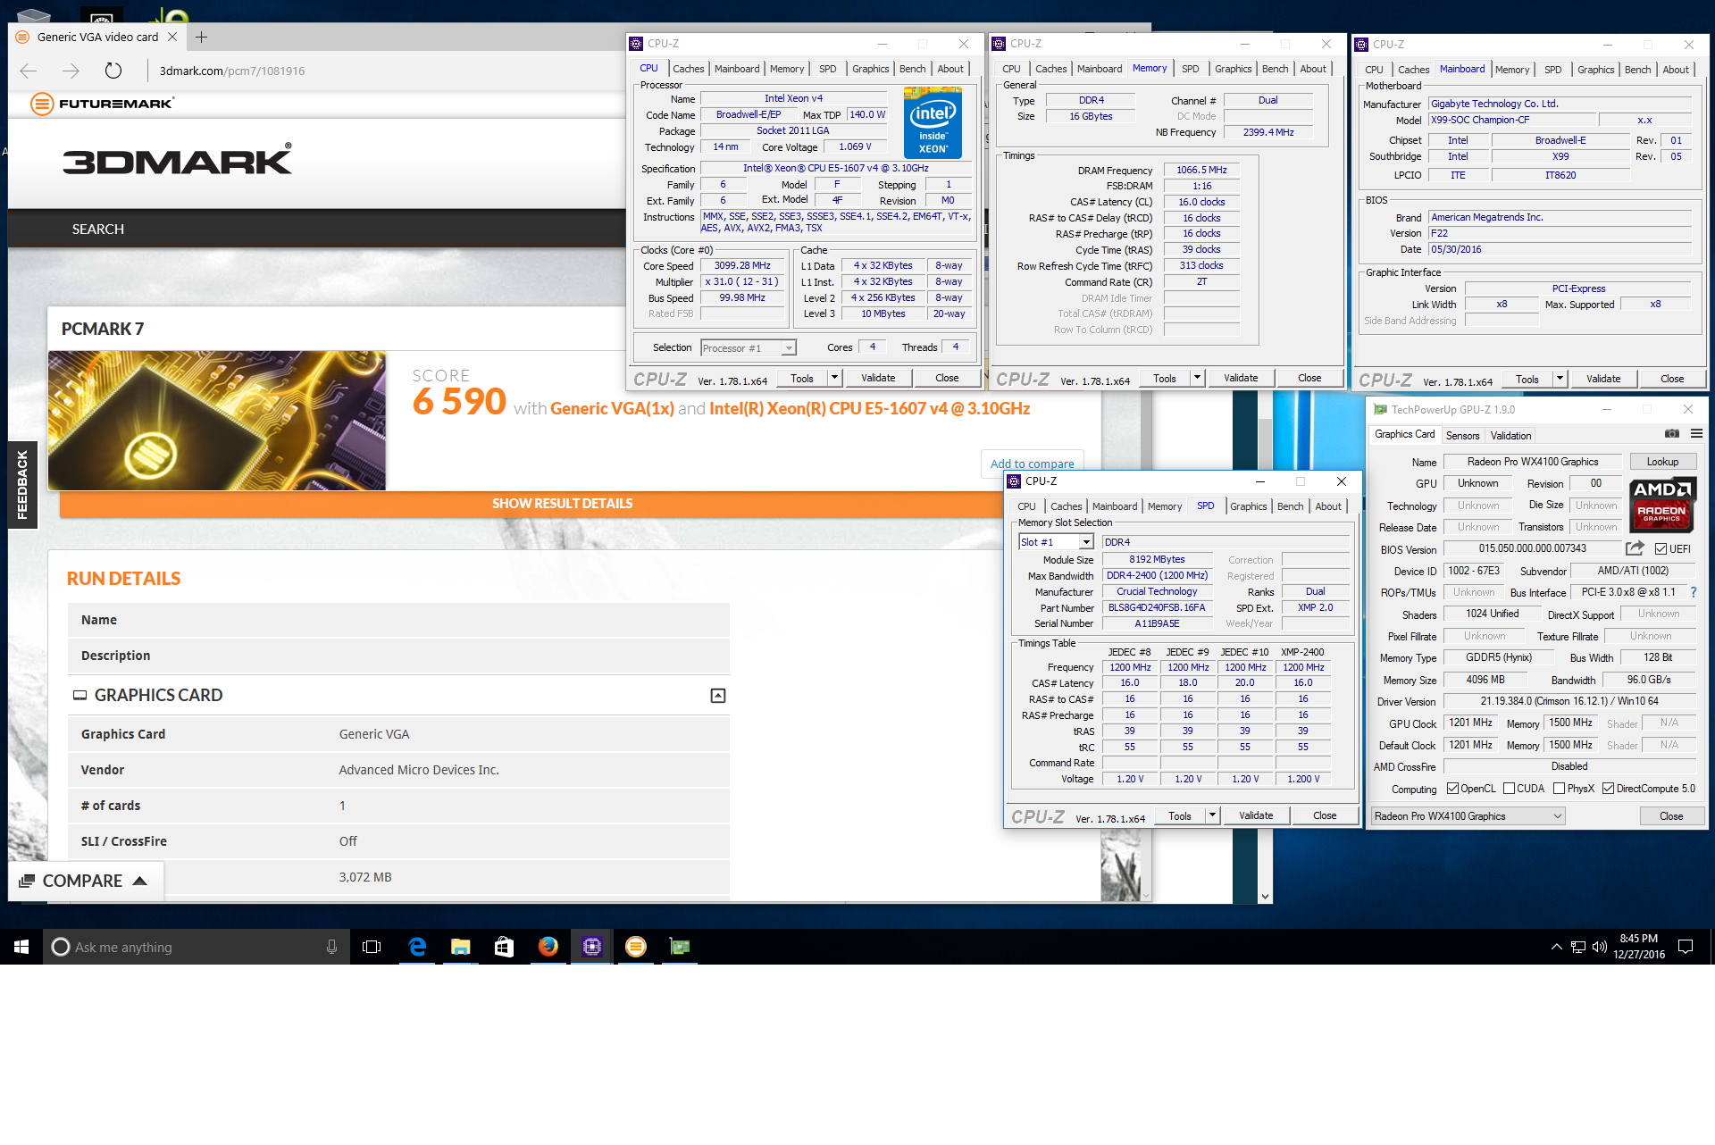
Task: Open CPU-Z from the taskbar
Action: [591, 947]
